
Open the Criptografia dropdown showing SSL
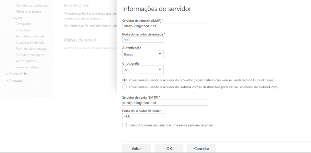pyautogui.click(x=143, y=70)
